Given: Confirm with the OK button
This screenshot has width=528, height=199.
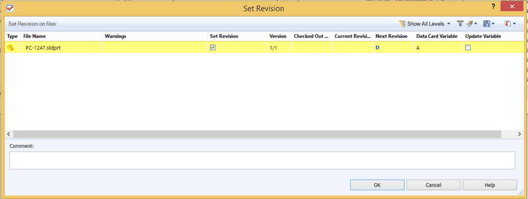Looking at the screenshot, I should click(x=377, y=185).
